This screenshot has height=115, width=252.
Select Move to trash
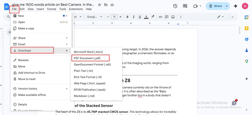tap(41, 79)
